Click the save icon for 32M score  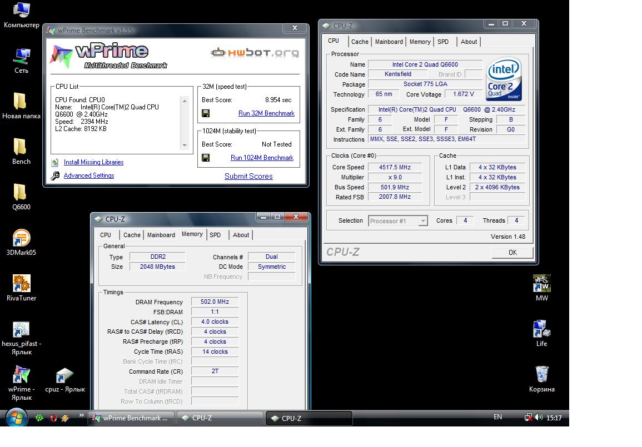206,113
